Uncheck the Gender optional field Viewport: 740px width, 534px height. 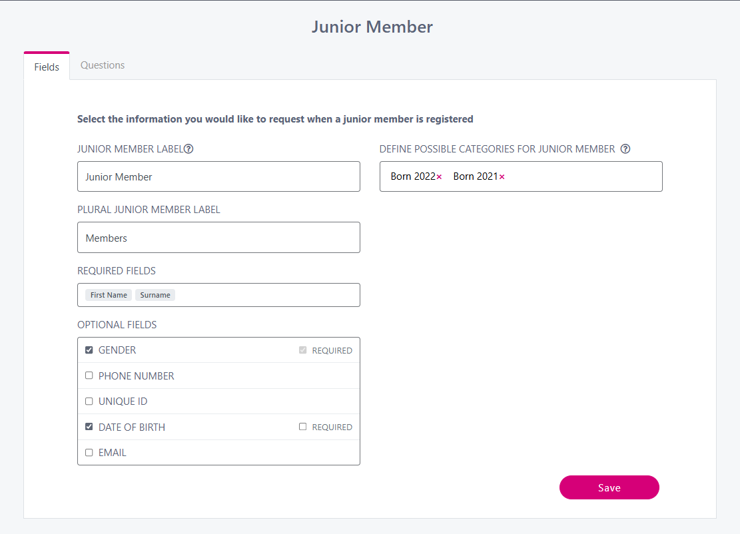point(89,350)
